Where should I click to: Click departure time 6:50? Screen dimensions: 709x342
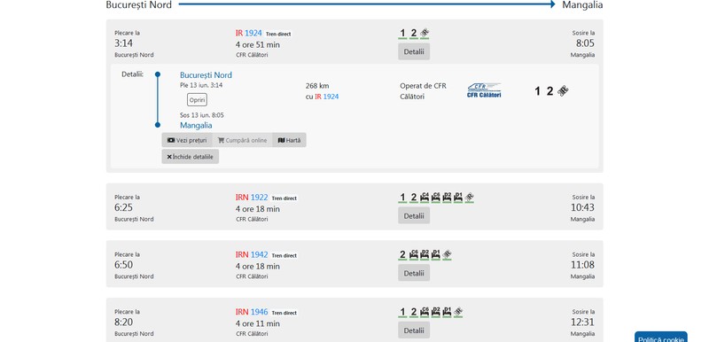(123, 265)
